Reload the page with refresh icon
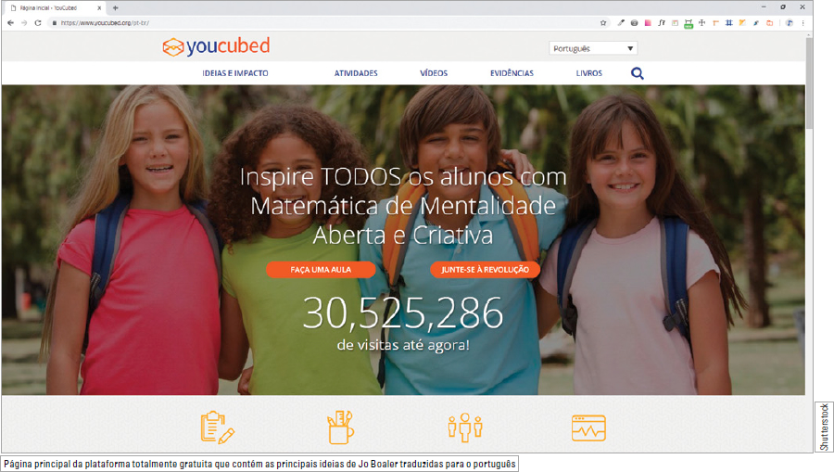This screenshot has width=834, height=472. tap(38, 22)
